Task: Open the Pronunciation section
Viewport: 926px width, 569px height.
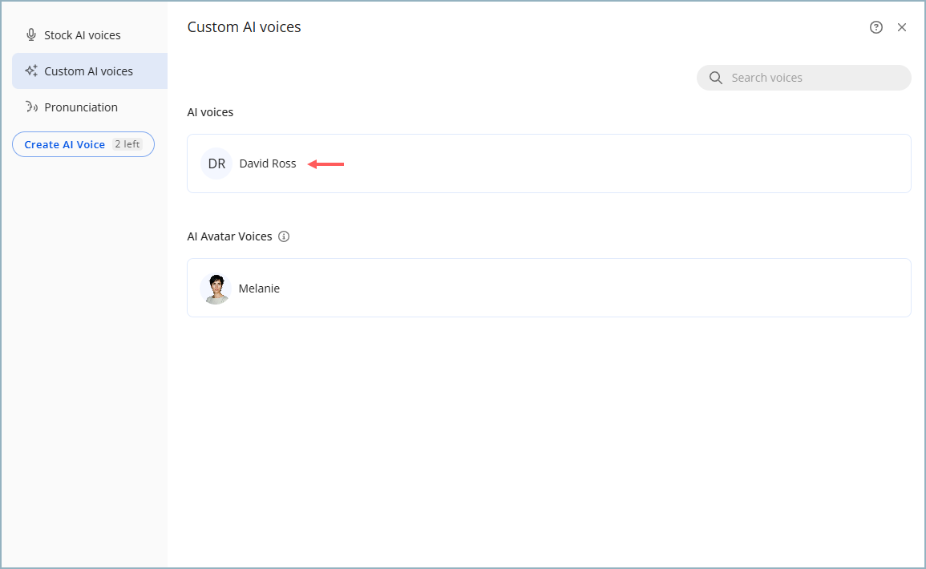Action: click(x=80, y=107)
